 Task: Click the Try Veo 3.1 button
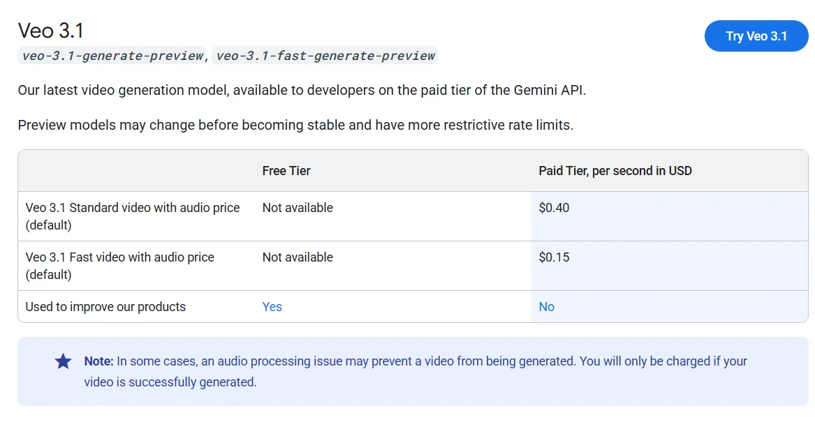point(756,36)
